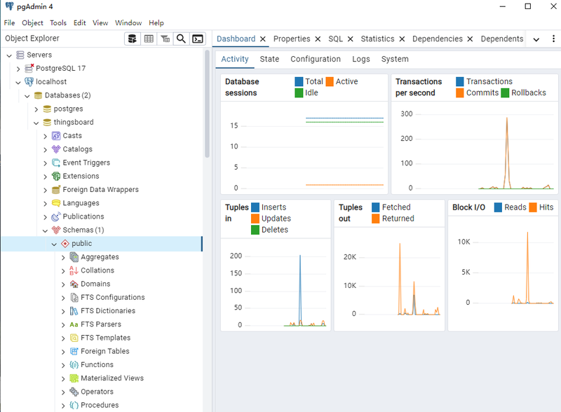
Task: Click the Casts node icon
Action: point(56,136)
